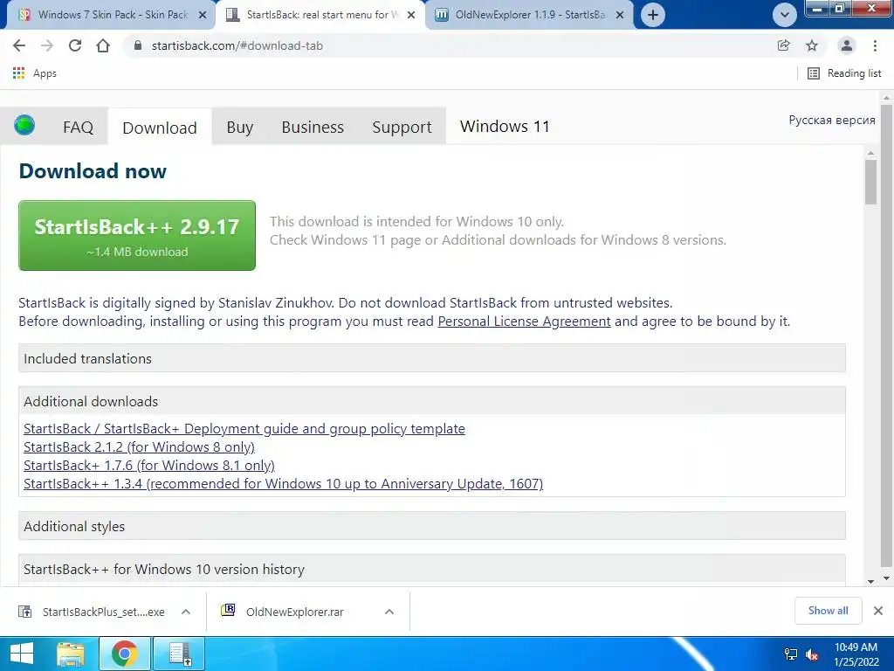Screen dimensions: 894x671
Task: Open the network tray icon
Action: pos(791,654)
